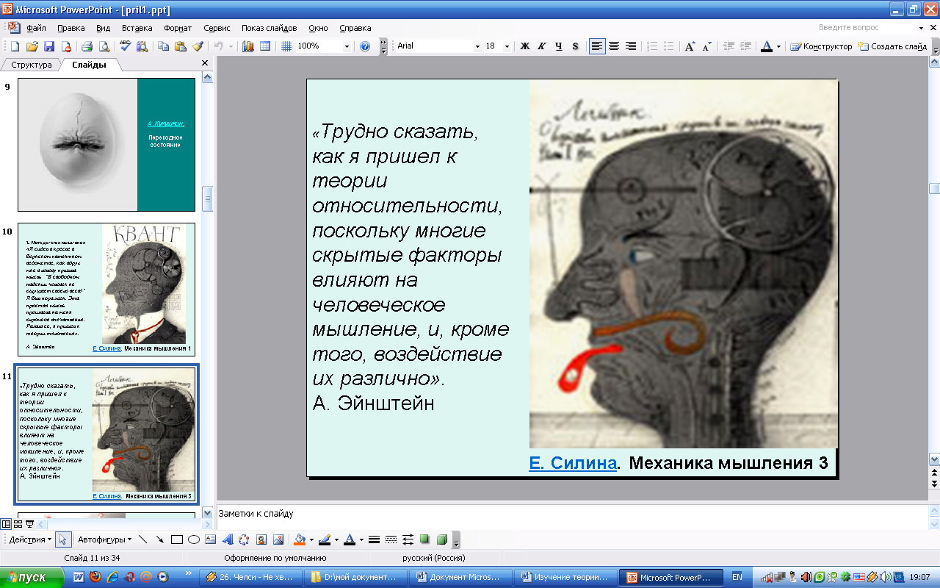Click the blue Help question mark icon
940x588 pixels.
[365, 46]
